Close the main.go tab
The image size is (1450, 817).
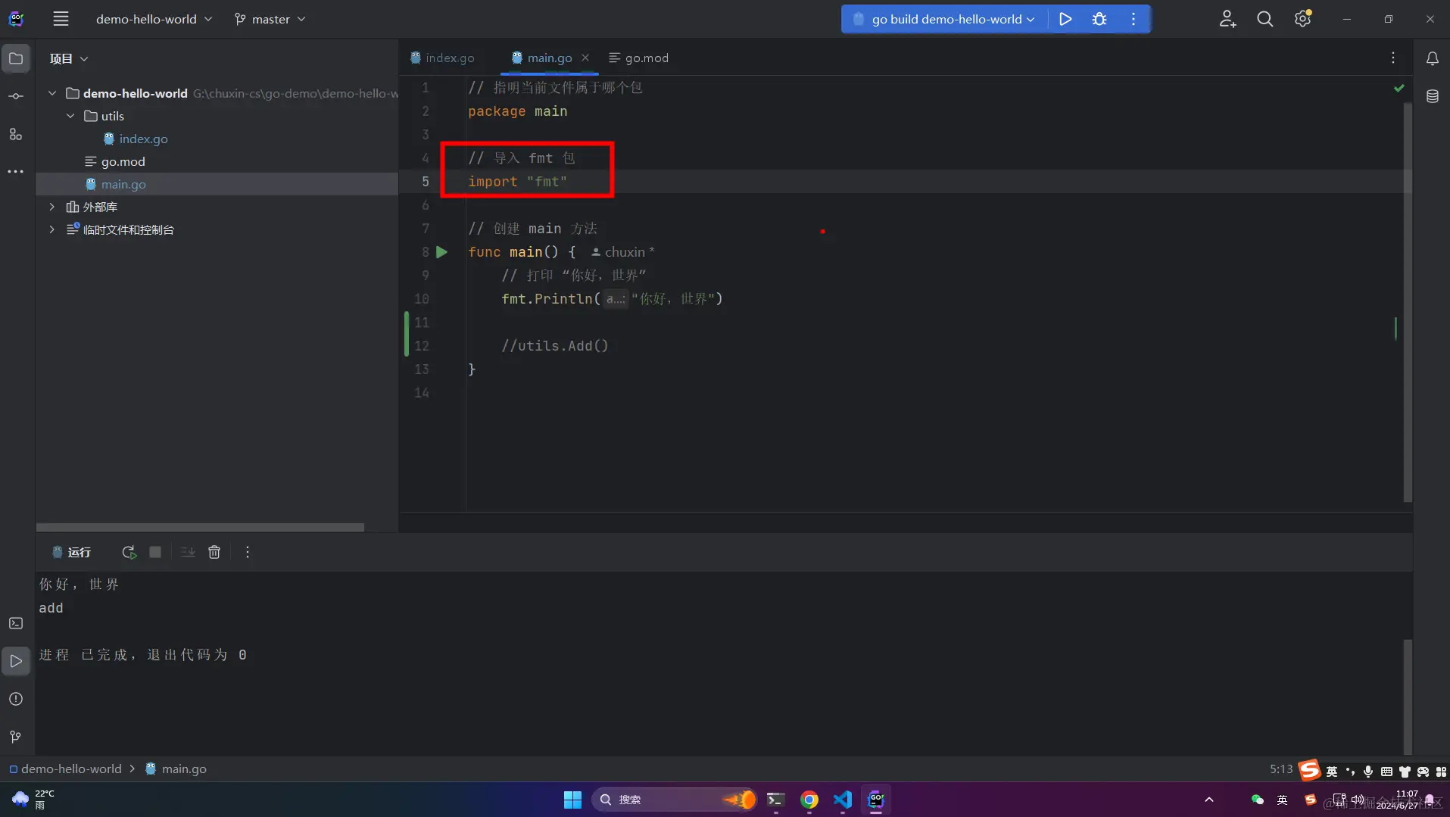coord(585,58)
